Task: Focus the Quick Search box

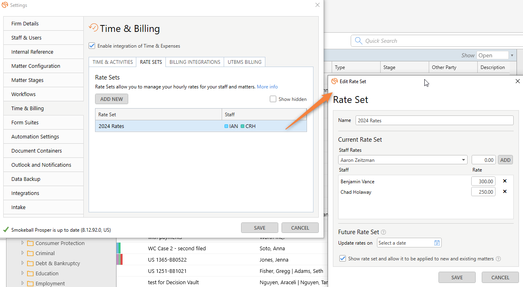Action: click(x=437, y=41)
